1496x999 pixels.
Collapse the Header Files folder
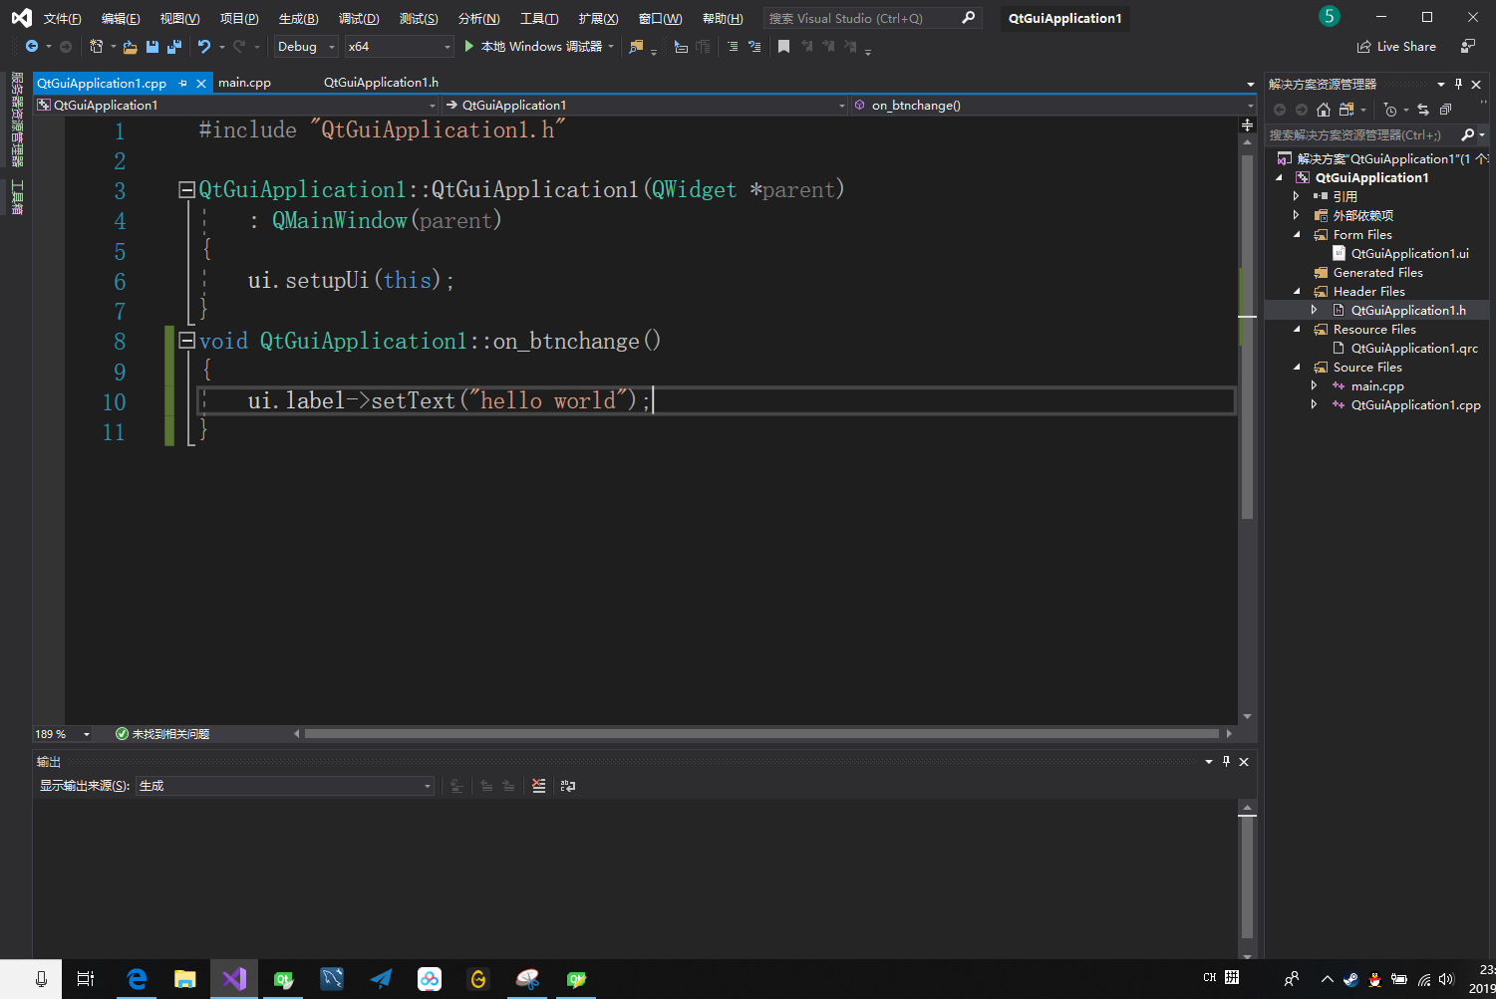click(1297, 292)
